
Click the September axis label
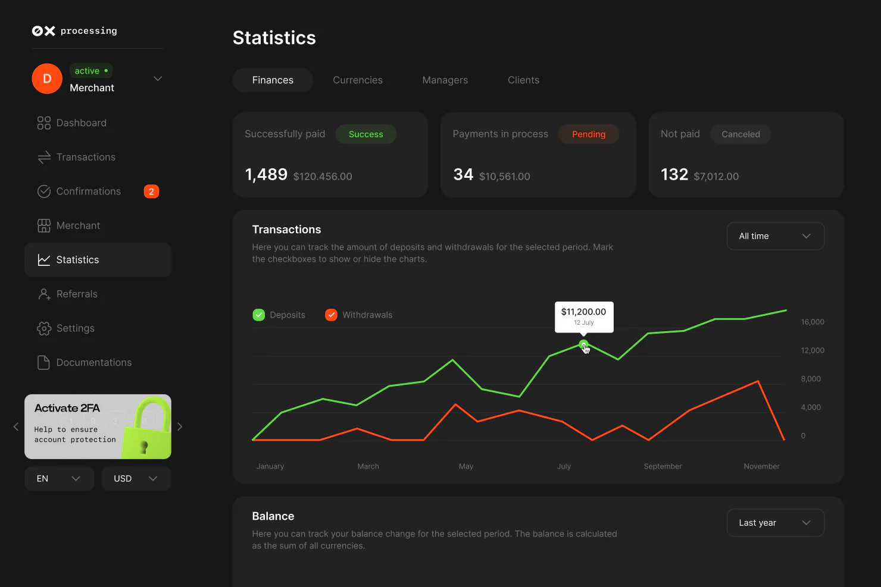tap(663, 466)
